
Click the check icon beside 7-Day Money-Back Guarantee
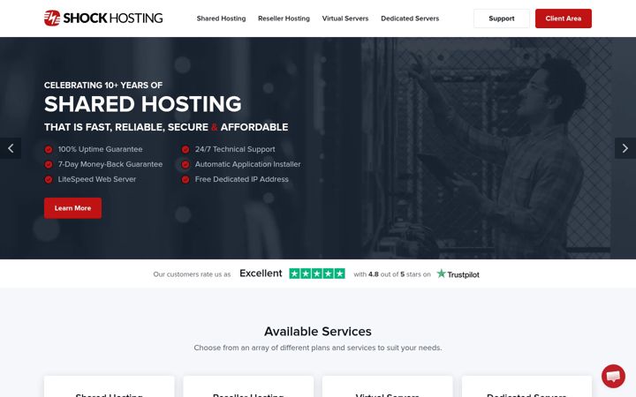(49, 164)
